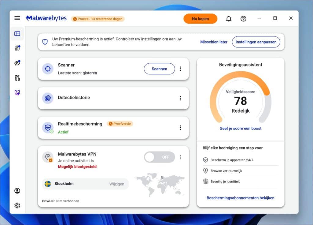
Task: Open the Privacy VPN eye icon in sidebar
Action: (17, 63)
